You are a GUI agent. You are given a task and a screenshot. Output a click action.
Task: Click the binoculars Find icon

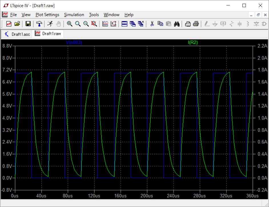pos(177,24)
